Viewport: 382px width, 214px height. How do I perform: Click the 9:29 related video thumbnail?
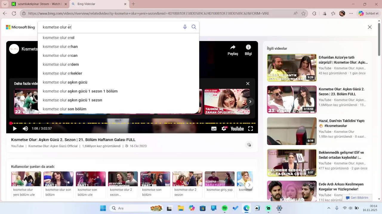(292, 68)
